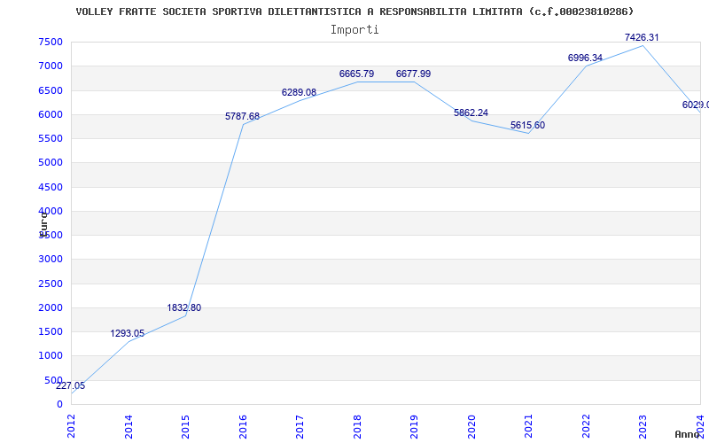Viewport: 709px width, 443px height.
Task: Select the 6665.79 data point label
Action: [x=357, y=74]
